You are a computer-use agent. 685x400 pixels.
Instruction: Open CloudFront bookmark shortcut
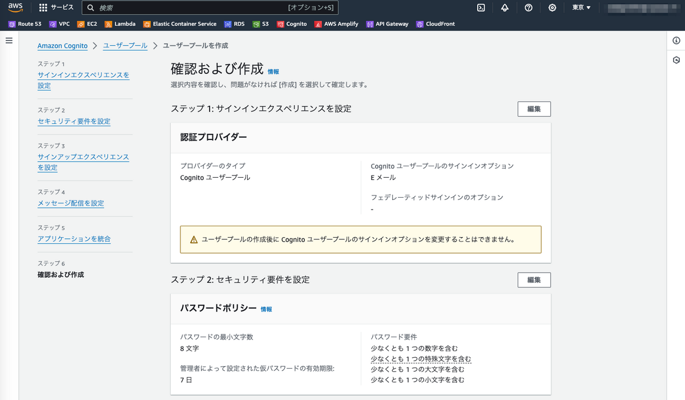[436, 24]
